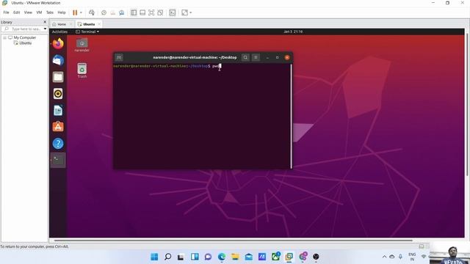Launch Thunderbird Mail from the dock
This screenshot has width=470, height=264.
pos(58,60)
